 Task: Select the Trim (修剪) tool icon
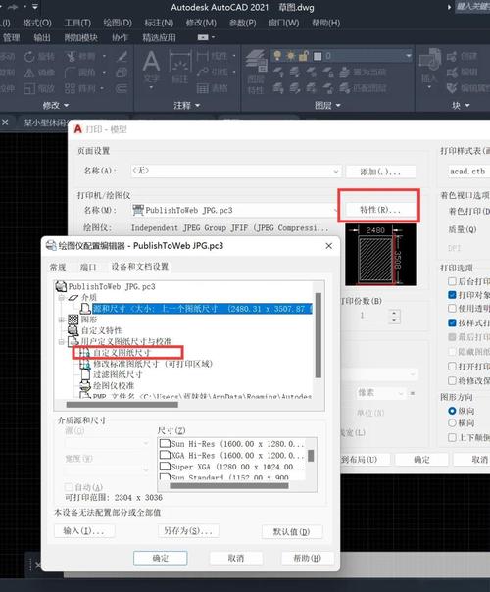point(71,57)
